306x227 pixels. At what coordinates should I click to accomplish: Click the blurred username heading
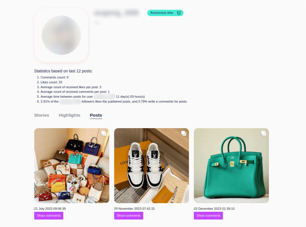click(117, 13)
